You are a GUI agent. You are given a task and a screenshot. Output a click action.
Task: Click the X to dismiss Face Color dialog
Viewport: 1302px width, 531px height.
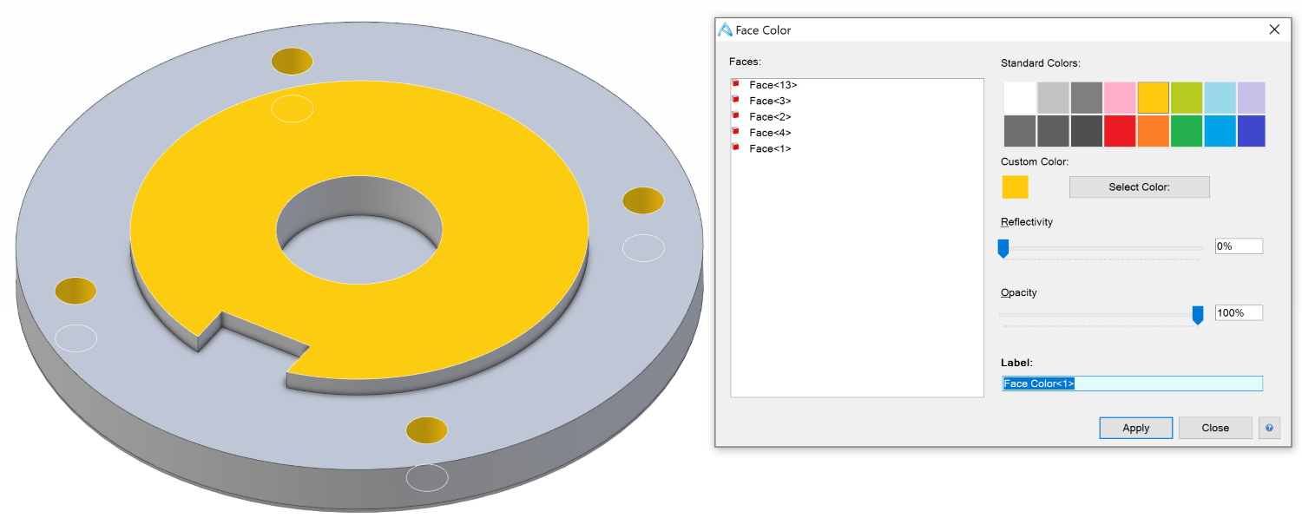pyautogui.click(x=1274, y=29)
